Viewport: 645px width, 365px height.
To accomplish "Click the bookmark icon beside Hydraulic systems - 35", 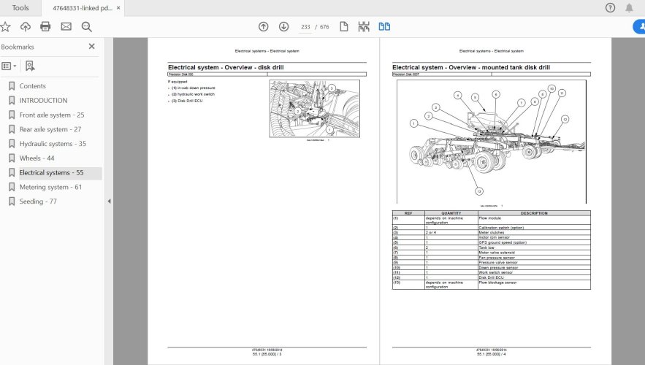I will pyautogui.click(x=12, y=144).
